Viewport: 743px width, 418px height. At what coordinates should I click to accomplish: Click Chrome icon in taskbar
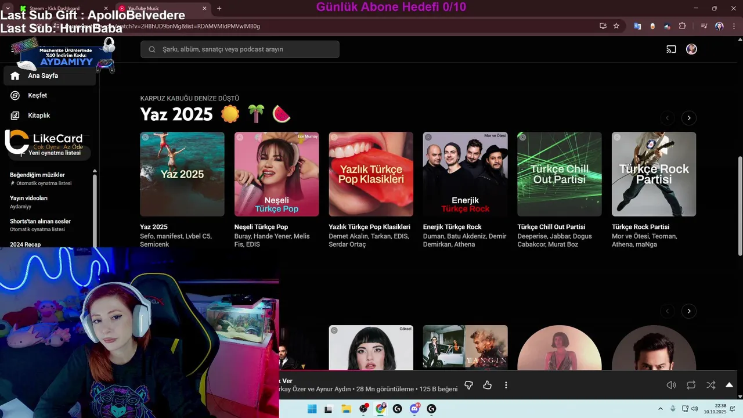coord(380,409)
